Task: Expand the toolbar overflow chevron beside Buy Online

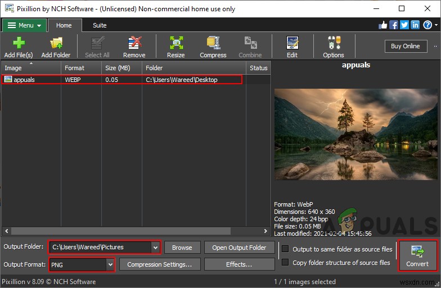Action: [x=435, y=46]
